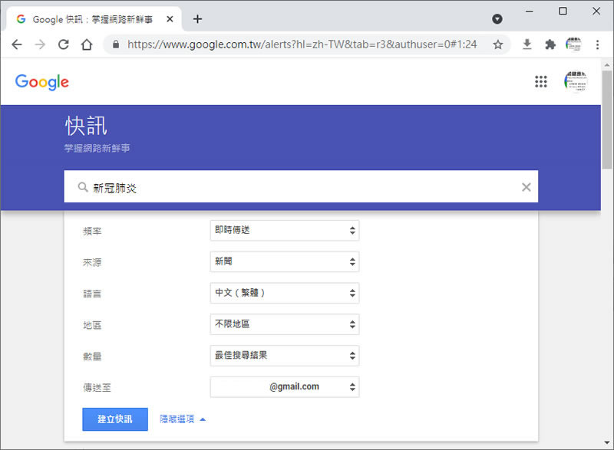Go back using the browser back arrow
Image resolution: width=614 pixels, height=450 pixels.
pos(17,44)
